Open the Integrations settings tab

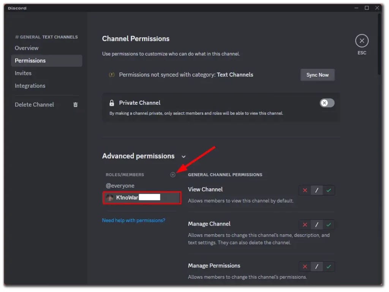tap(47, 86)
